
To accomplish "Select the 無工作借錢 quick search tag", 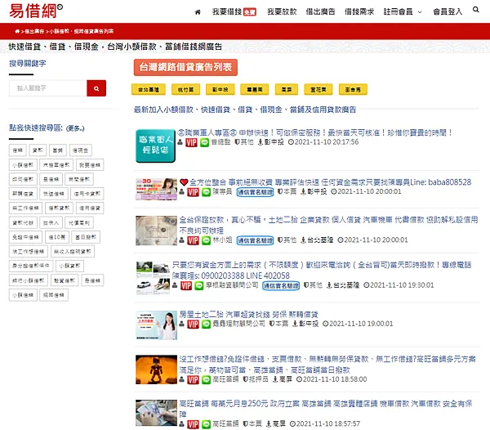I will (25, 208).
